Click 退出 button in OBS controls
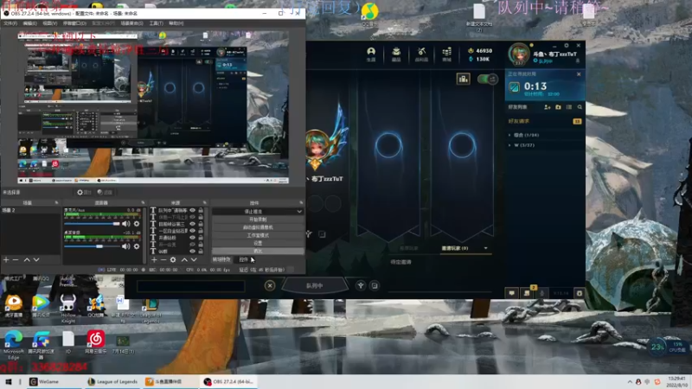The height and width of the screenshot is (389, 692). click(x=258, y=251)
